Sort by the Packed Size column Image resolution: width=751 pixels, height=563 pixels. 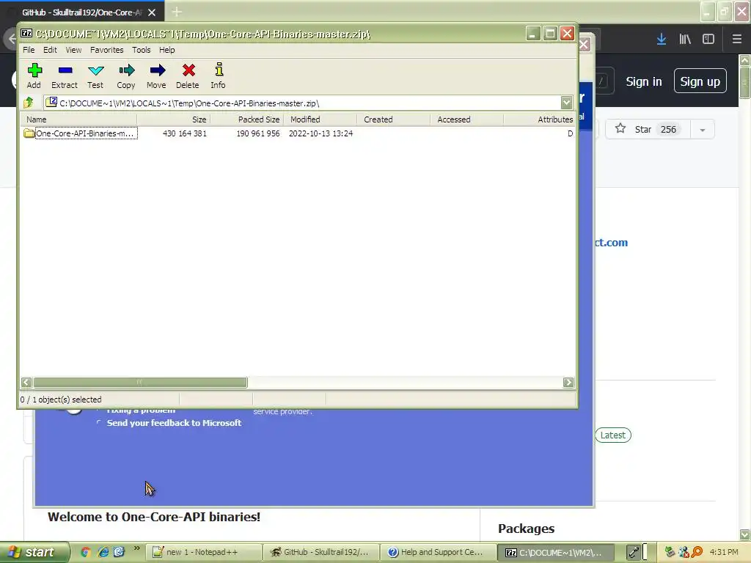tap(247, 119)
